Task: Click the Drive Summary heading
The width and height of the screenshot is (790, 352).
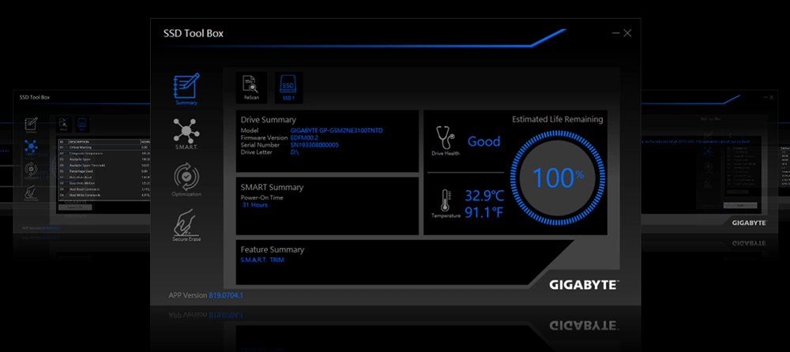Action: tap(268, 120)
